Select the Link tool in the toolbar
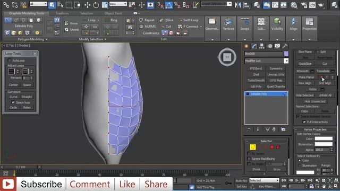Image resolution: width=340 pixels, height=191 pixels. coord(6,5)
